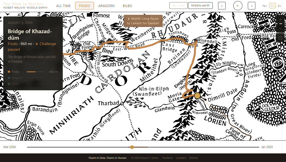Switch timeline to My Time mode
Image resolution: width=286 pixels, height=162 pixels.
[x=178, y=5]
